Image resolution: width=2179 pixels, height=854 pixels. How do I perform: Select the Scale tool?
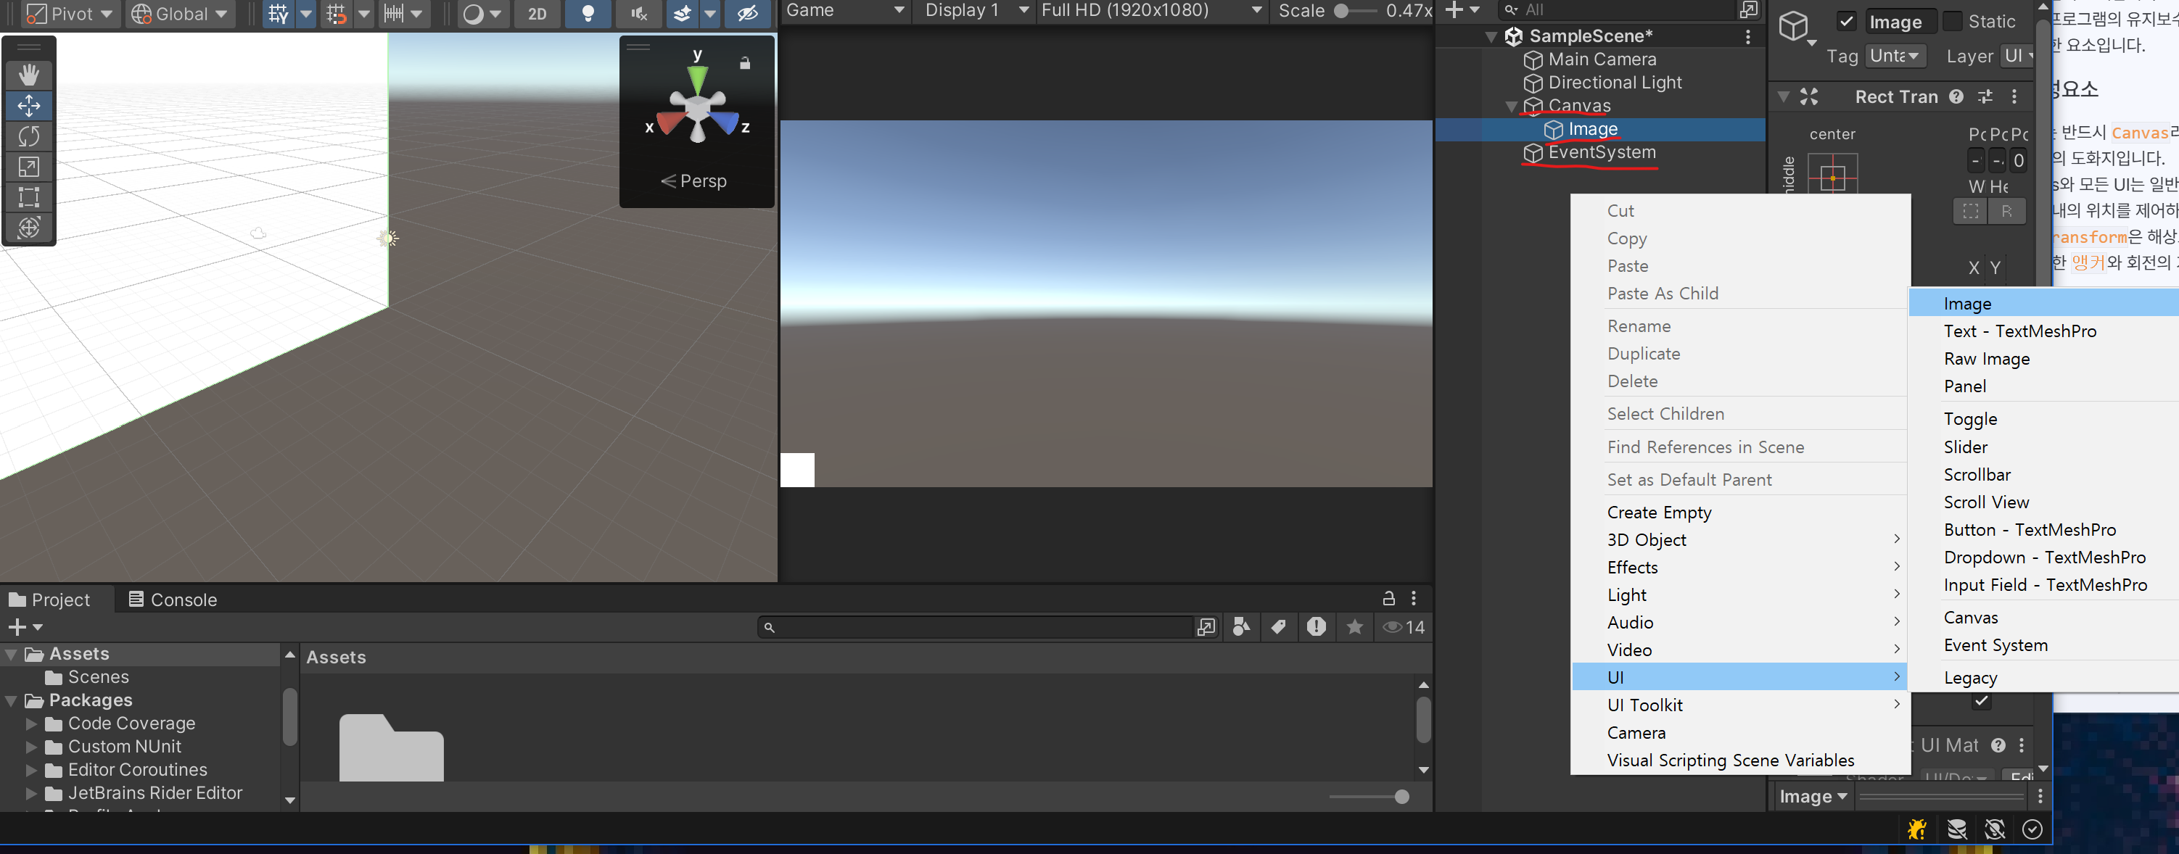[29, 167]
